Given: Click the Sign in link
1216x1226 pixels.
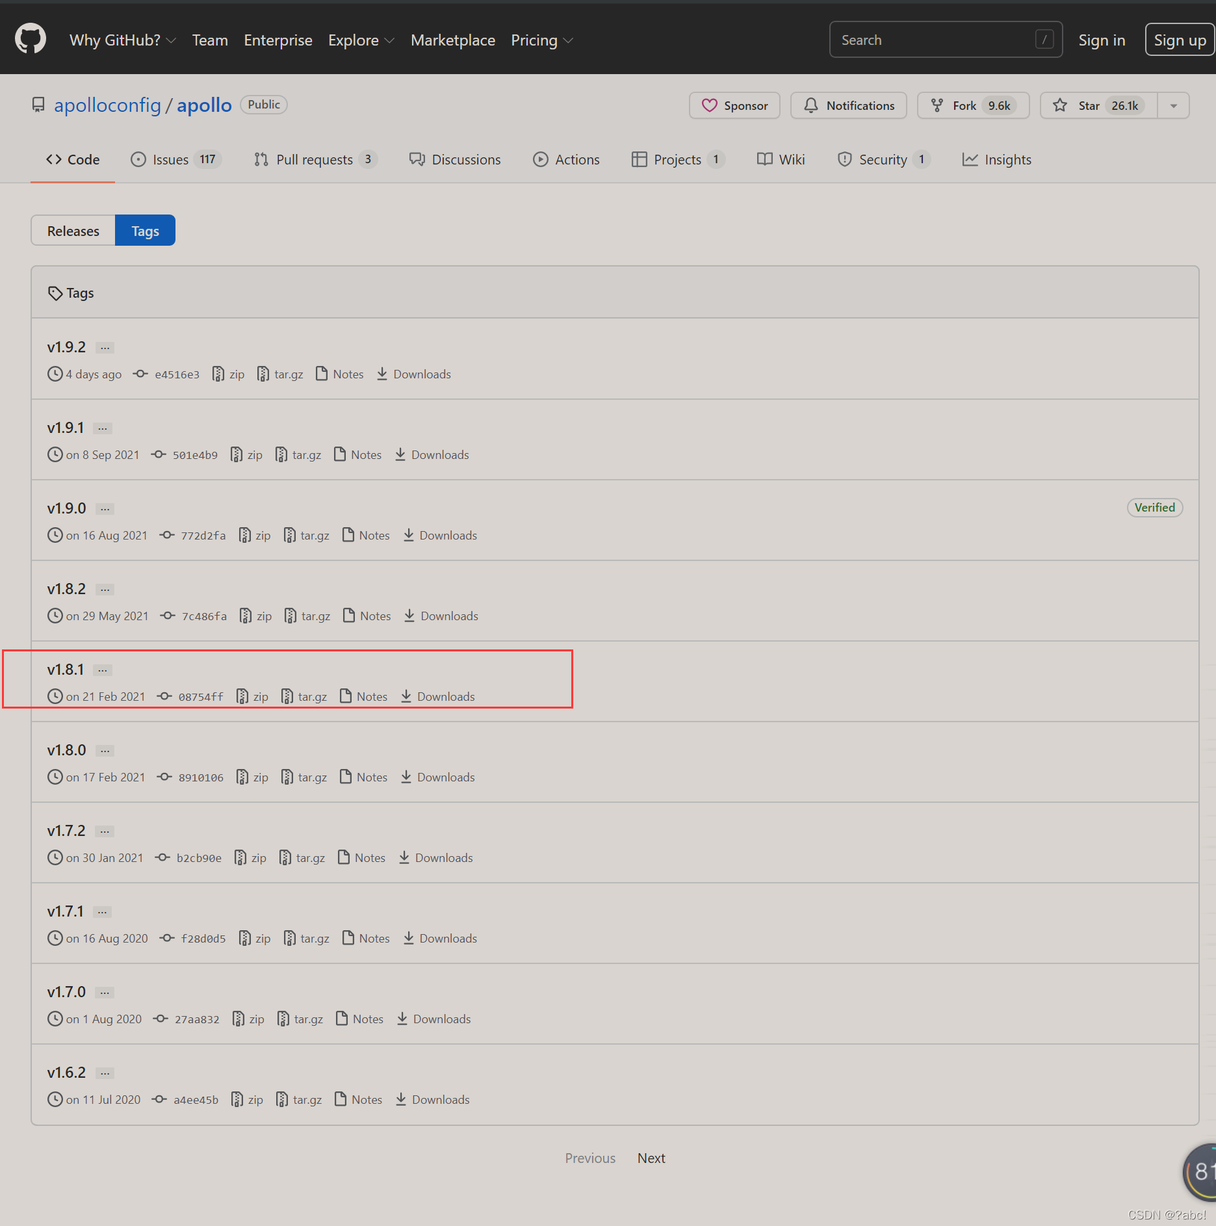Looking at the screenshot, I should click(x=1102, y=40).
